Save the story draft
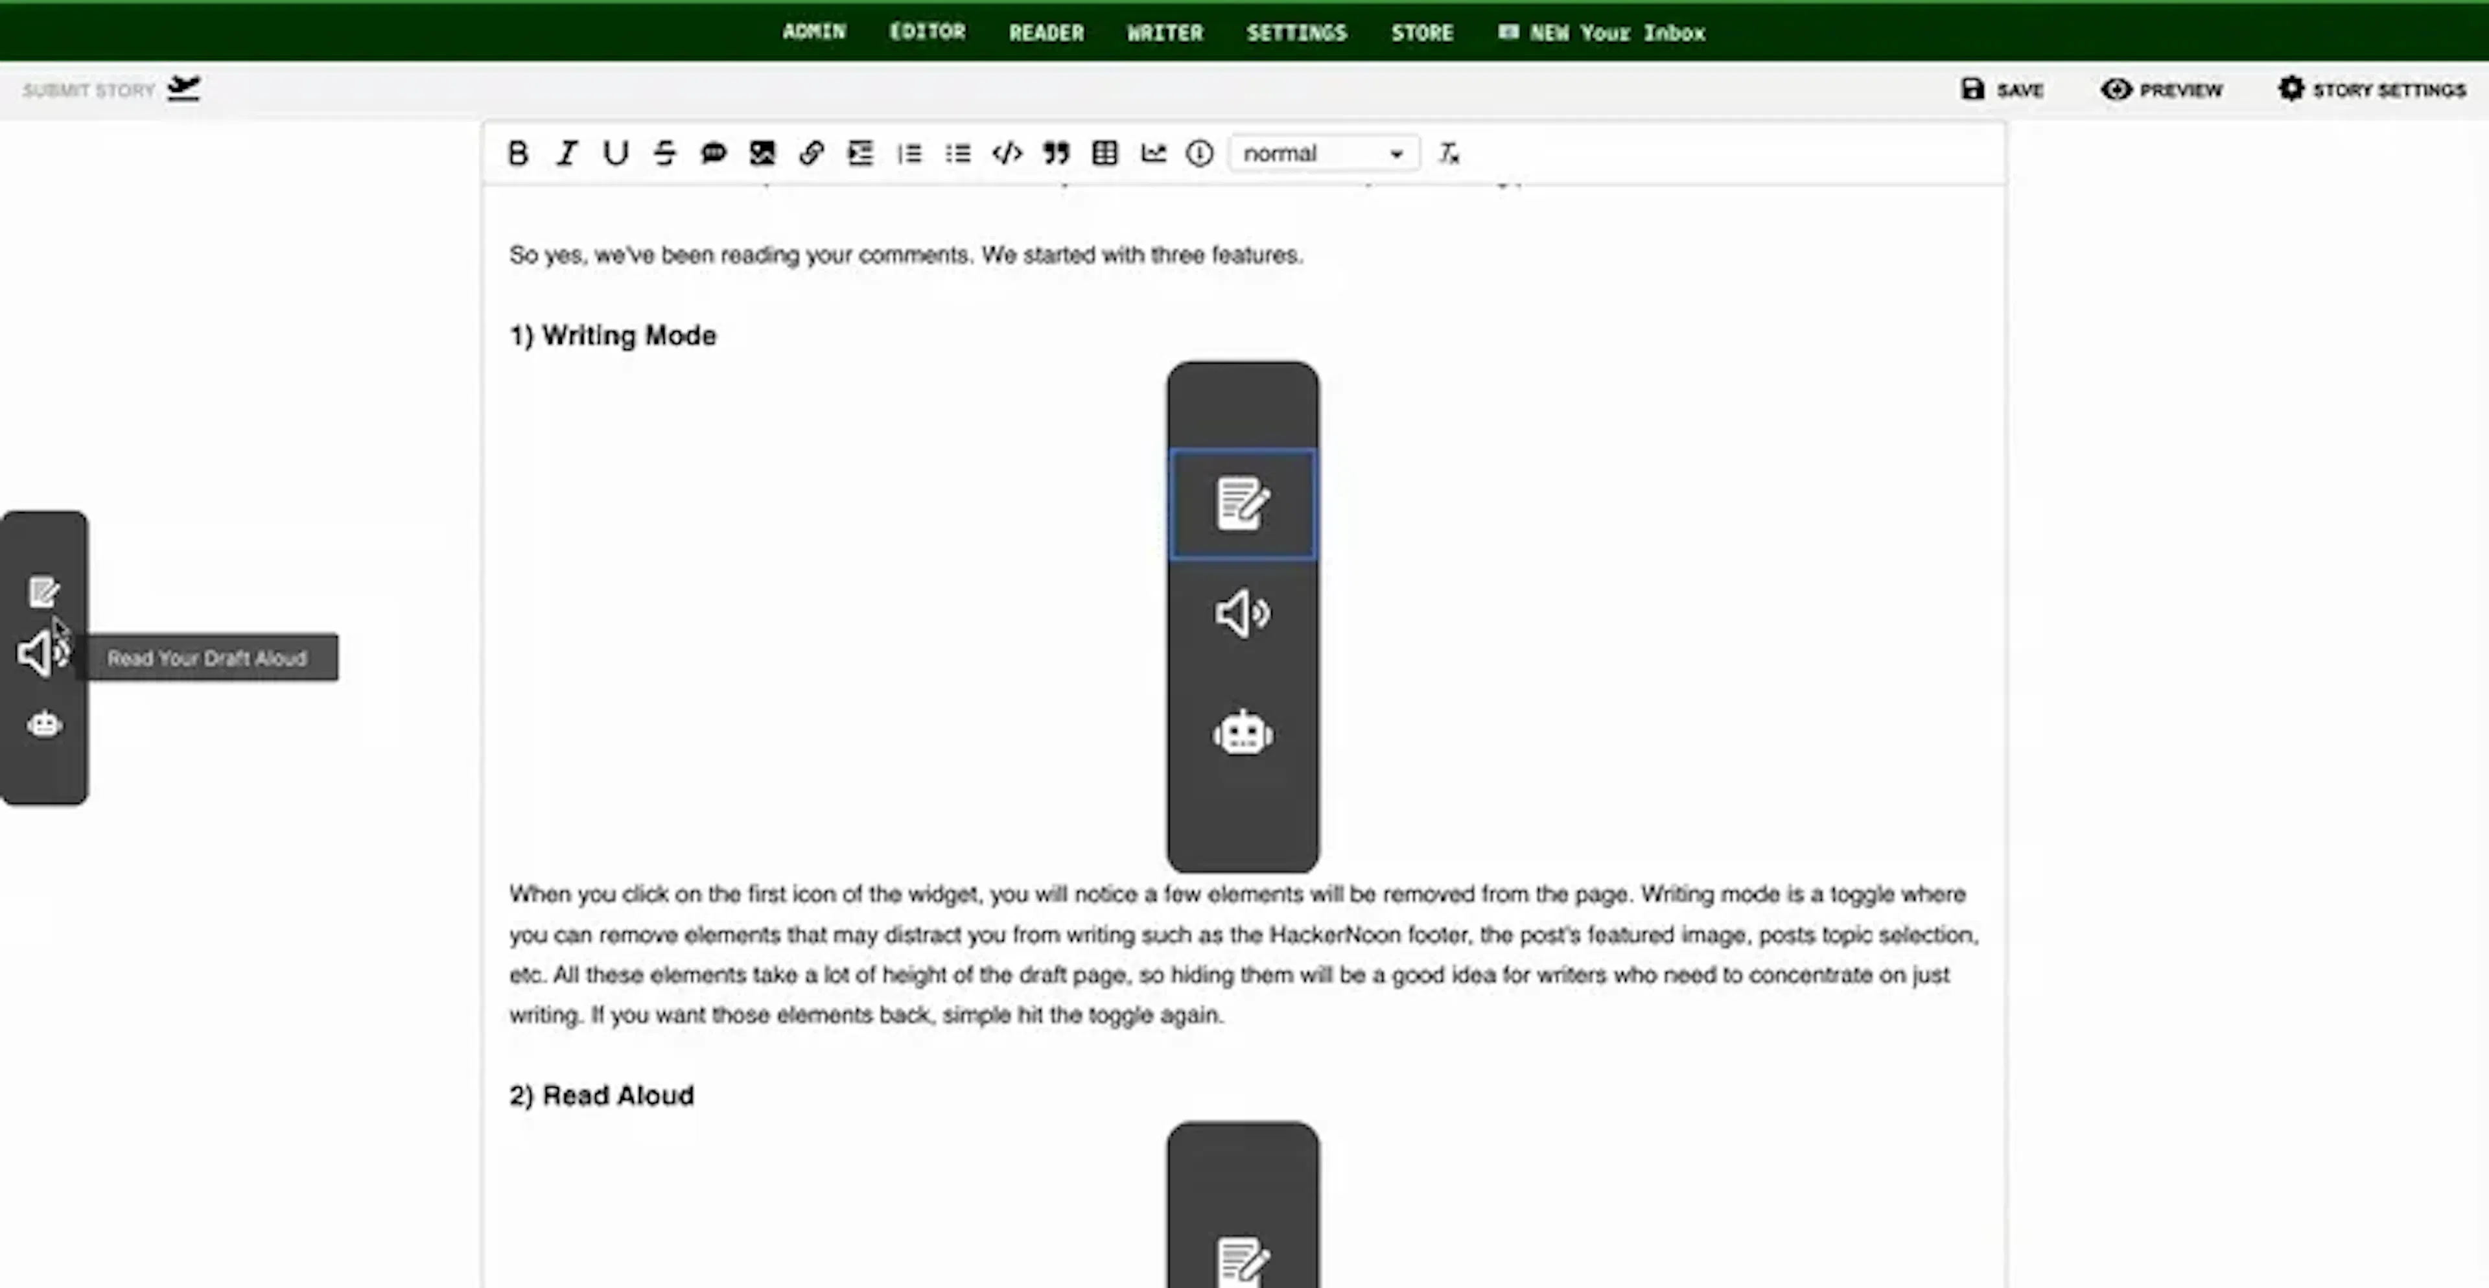This screenshot has height=1288, width=2489. [x=2002, y=89]
